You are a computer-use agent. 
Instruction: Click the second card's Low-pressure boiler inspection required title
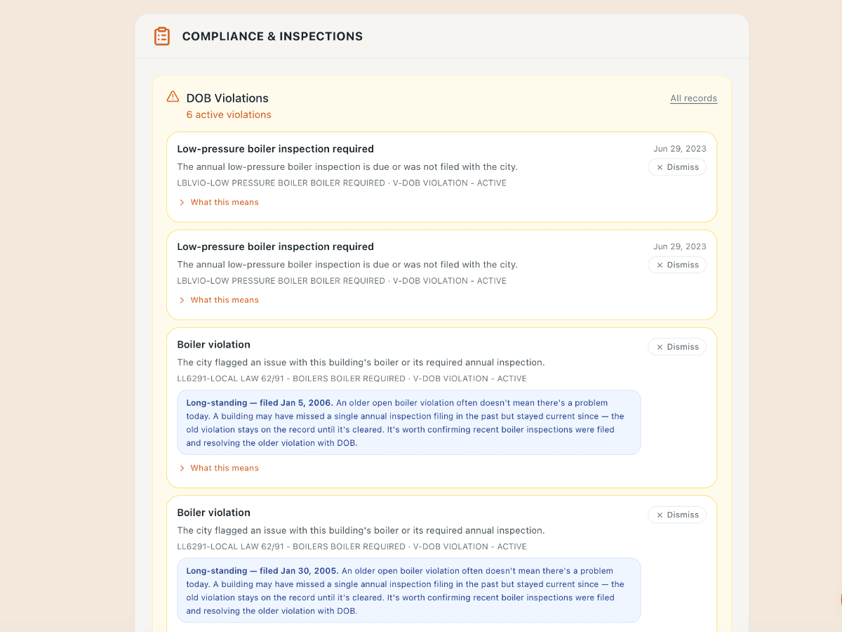[275, 246]
